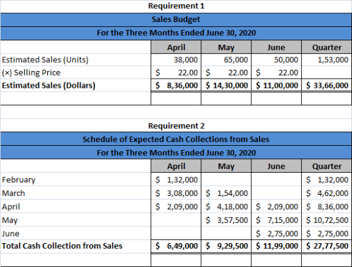This screenshot has width=352, height=267.
Task: Select the 'Requirement 1' title cell
Action: pos(176,6)
